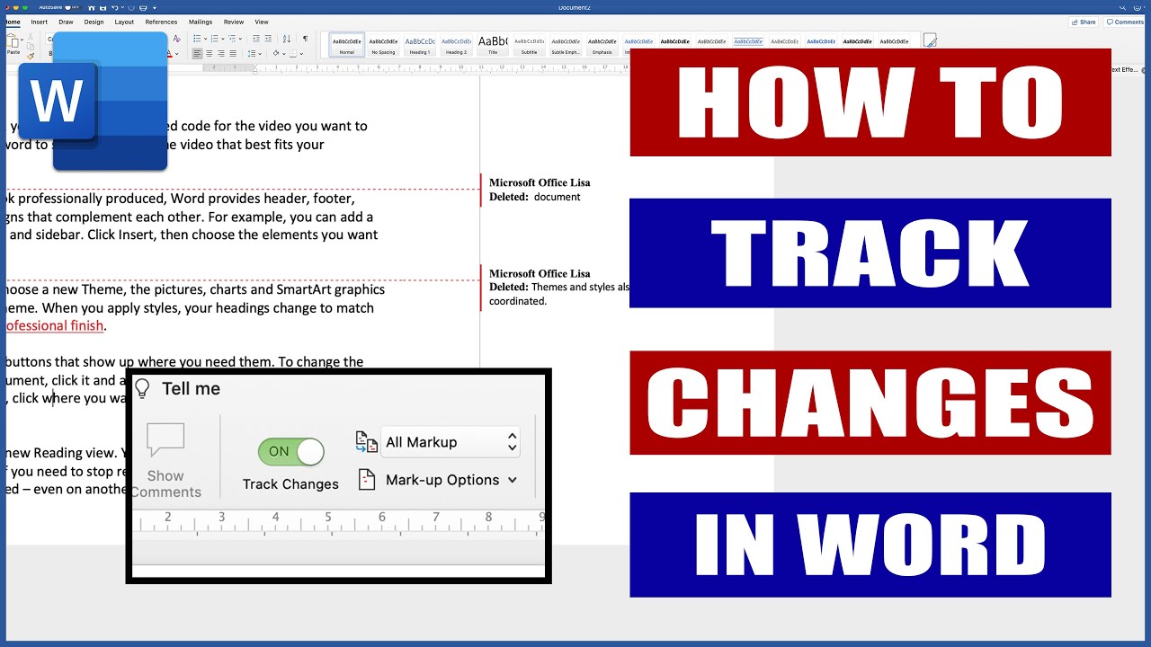Go to the Mailings tab
Image resolution: width=1151 pixels, height=647 pixels.
pyautogui.click(x=201, y=22)
